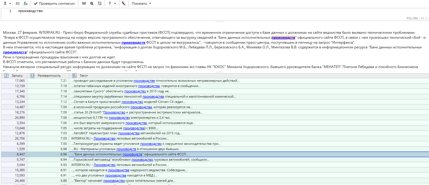Click relevance value 6.88
The image size is (429, 185).
pyautogui.click(x=64, y=181)
